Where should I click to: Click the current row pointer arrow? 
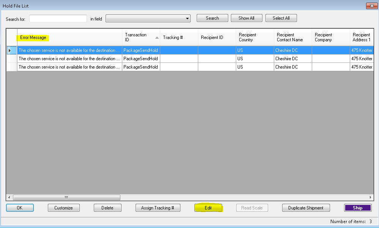[x=9, y=50]
